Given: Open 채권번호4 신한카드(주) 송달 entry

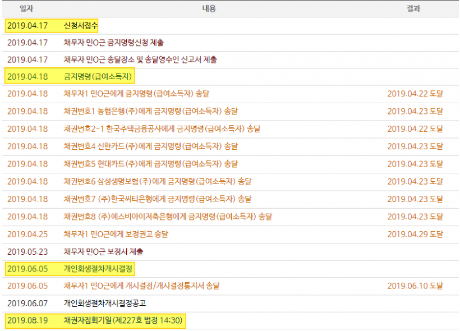Looking at the screenshot, I should coord(150,146).
